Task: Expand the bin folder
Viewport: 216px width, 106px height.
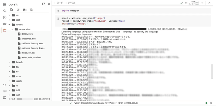Action: (x=9, y=15)
